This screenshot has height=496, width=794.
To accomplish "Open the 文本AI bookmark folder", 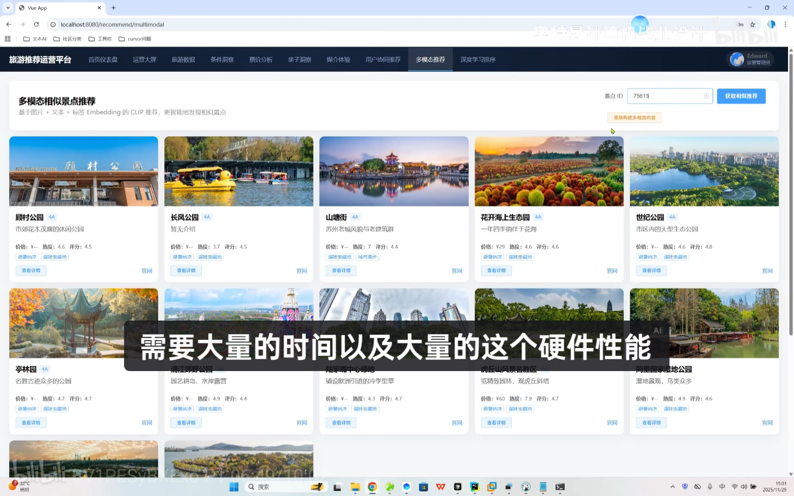I will coord(35,39).
